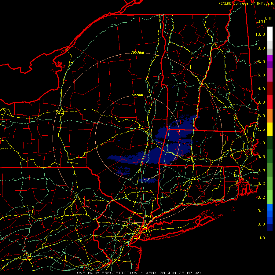The height and width of the screenshot is (275, 275).
Task: Click the 3.0 legend value
Action: (x=261, y=102)
